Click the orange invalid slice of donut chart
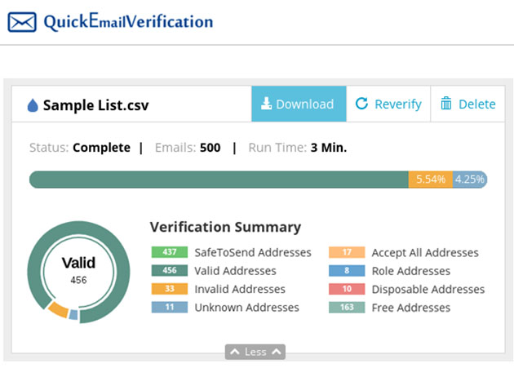The height and width of the screenshot is (386, 514). click(x=58, y=309)
